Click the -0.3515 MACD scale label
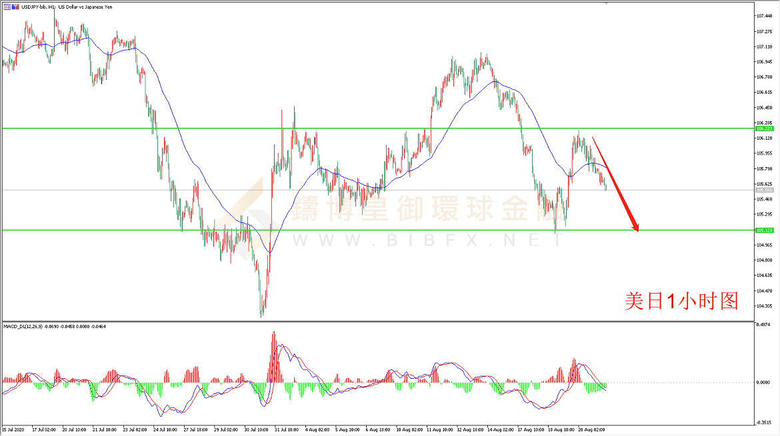Image resolution: width=780 pixels, height=436 pixels. (764, 423)
